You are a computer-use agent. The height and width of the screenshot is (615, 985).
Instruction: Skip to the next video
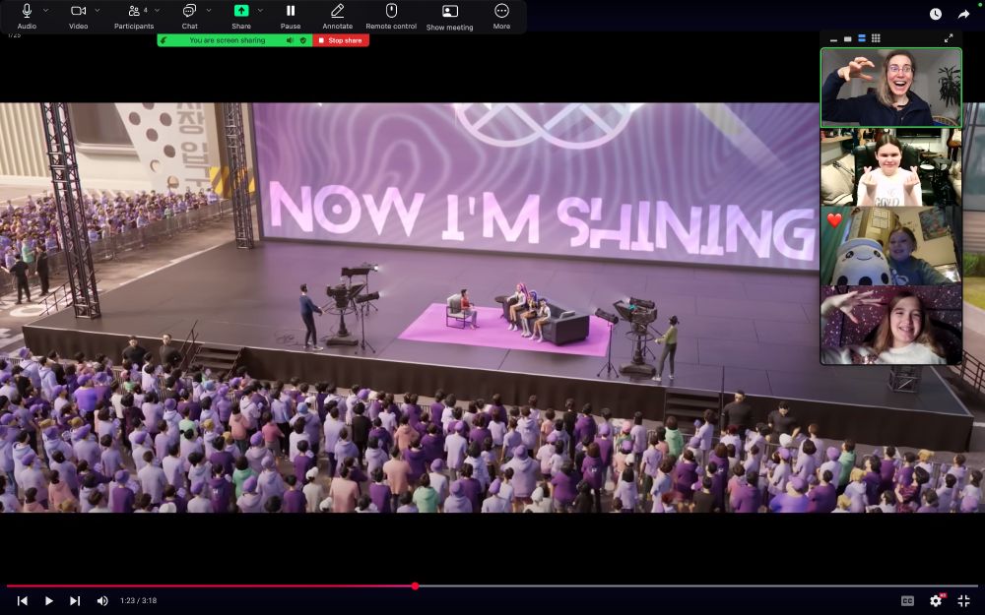click(x=75, y=600)
